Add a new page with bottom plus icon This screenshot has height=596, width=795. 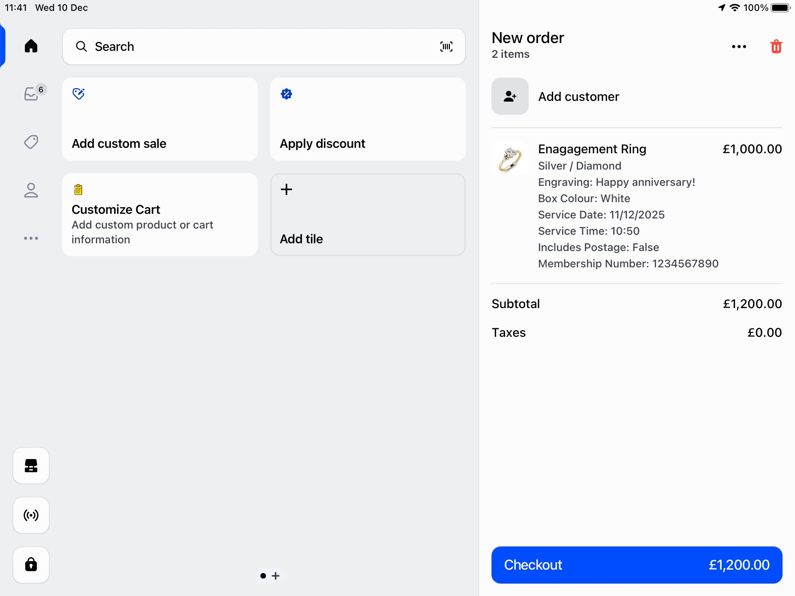276,576
